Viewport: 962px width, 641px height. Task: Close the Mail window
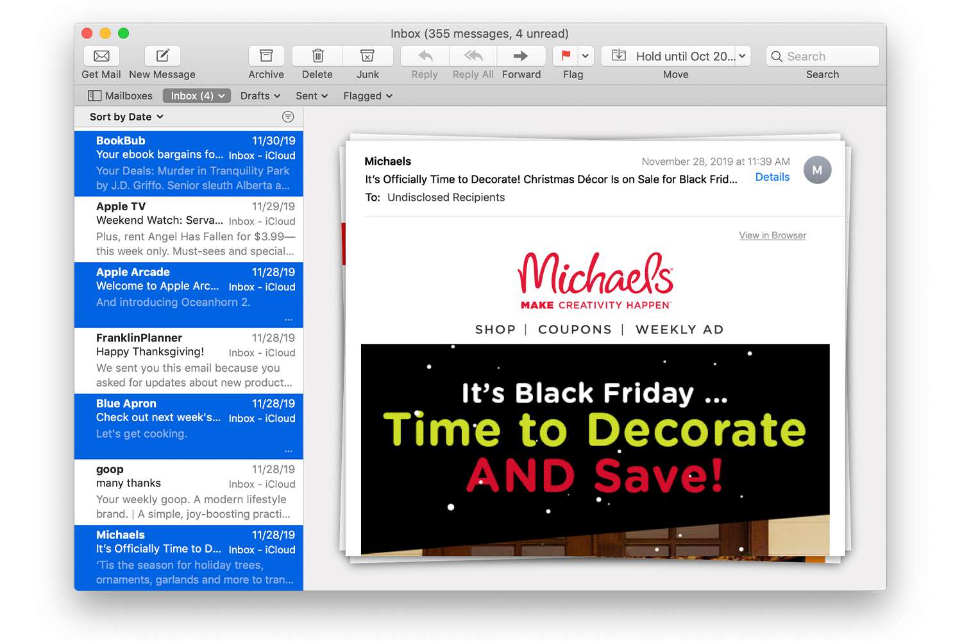click(x=87, y=33)
